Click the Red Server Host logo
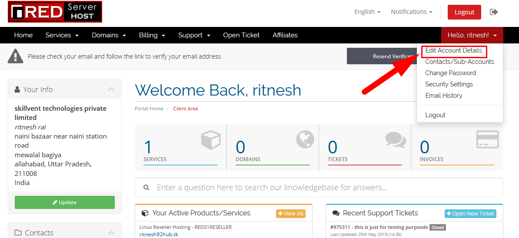Screen dimensions: 519x238 (55, 12)
